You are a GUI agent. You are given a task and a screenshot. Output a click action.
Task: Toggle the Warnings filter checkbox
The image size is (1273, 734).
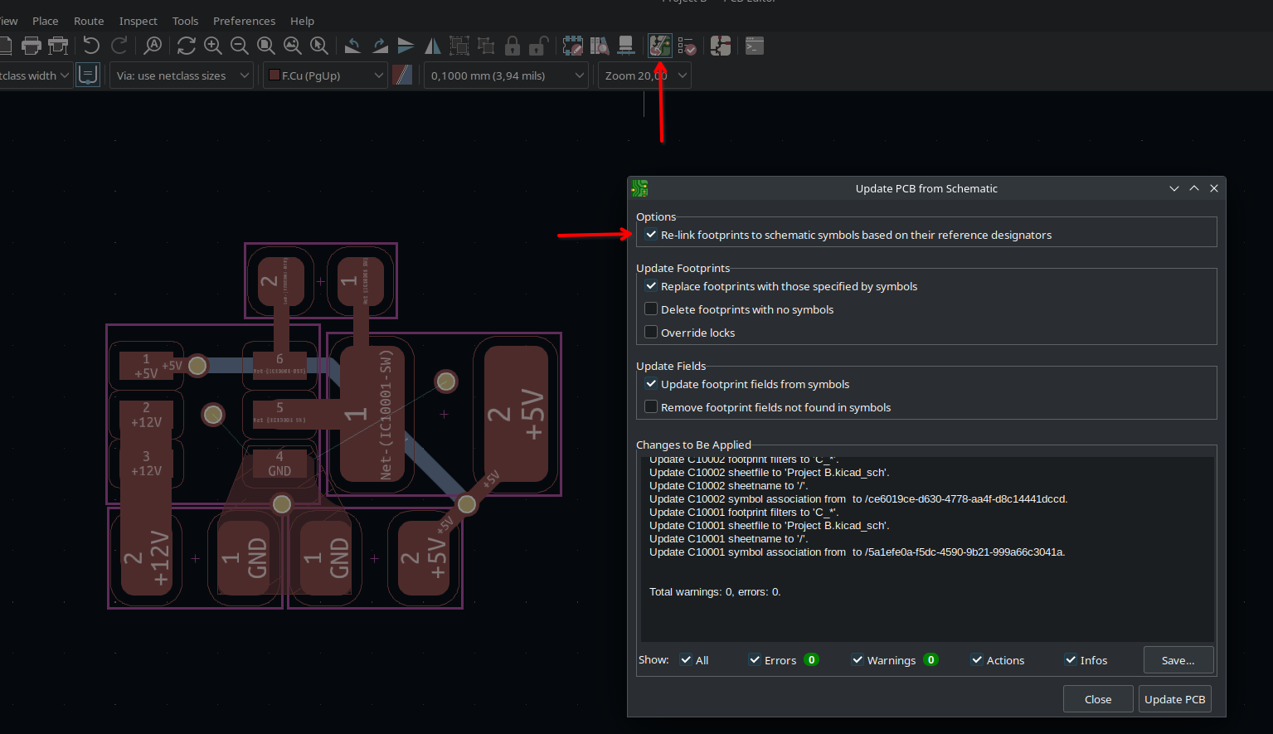point(858,660)
